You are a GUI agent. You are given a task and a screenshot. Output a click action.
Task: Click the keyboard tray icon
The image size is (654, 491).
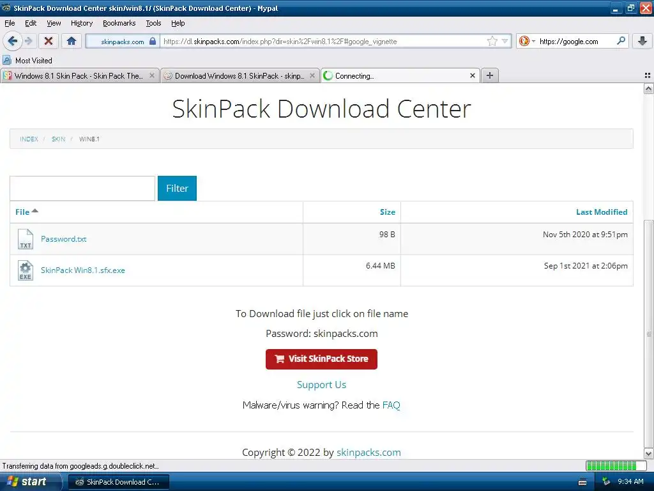pyautogui.click(x=582, y=482)
